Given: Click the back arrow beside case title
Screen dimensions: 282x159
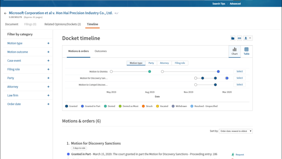Looking at the screenshot, I should [5, 13].
